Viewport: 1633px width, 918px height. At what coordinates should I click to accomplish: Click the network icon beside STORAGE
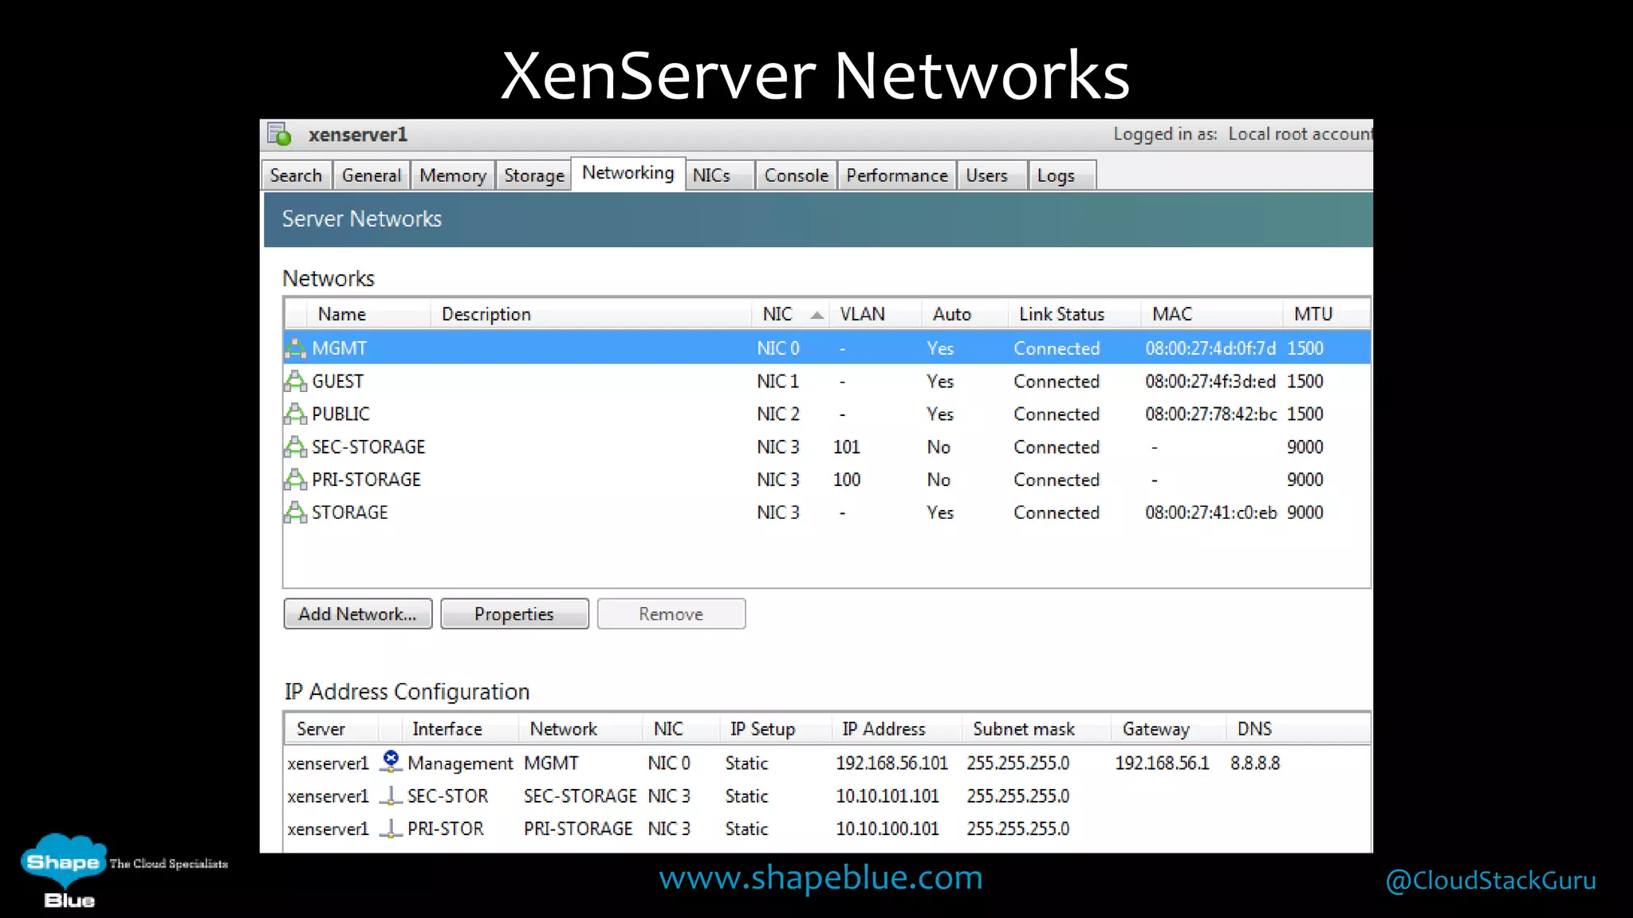coord(295,512)
